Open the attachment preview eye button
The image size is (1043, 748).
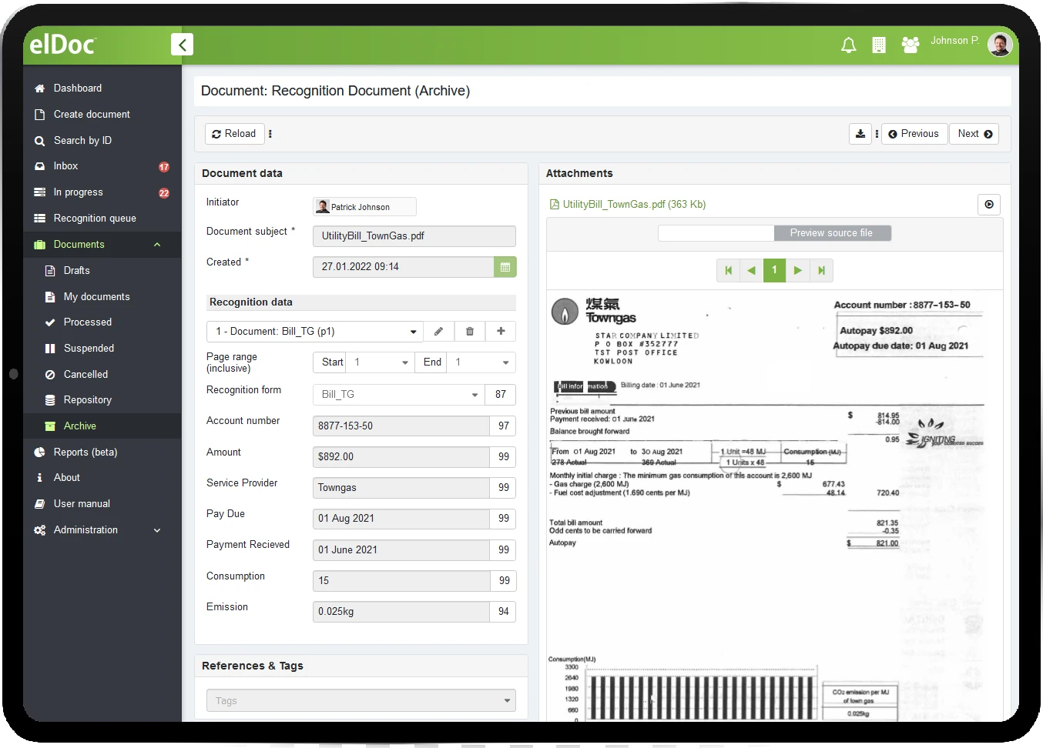989,205
